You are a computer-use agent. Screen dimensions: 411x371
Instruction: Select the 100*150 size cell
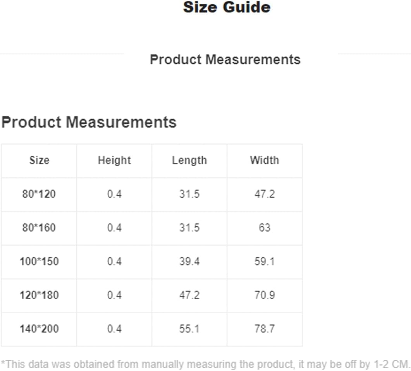click(39, 261)
